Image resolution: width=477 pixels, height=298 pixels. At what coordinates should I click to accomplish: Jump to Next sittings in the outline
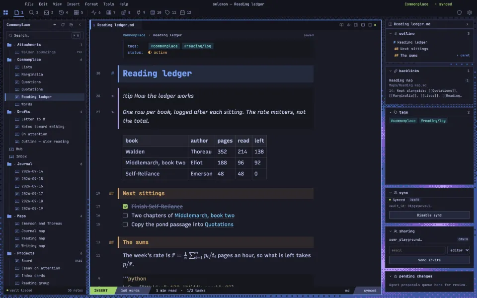coord(414,49)
